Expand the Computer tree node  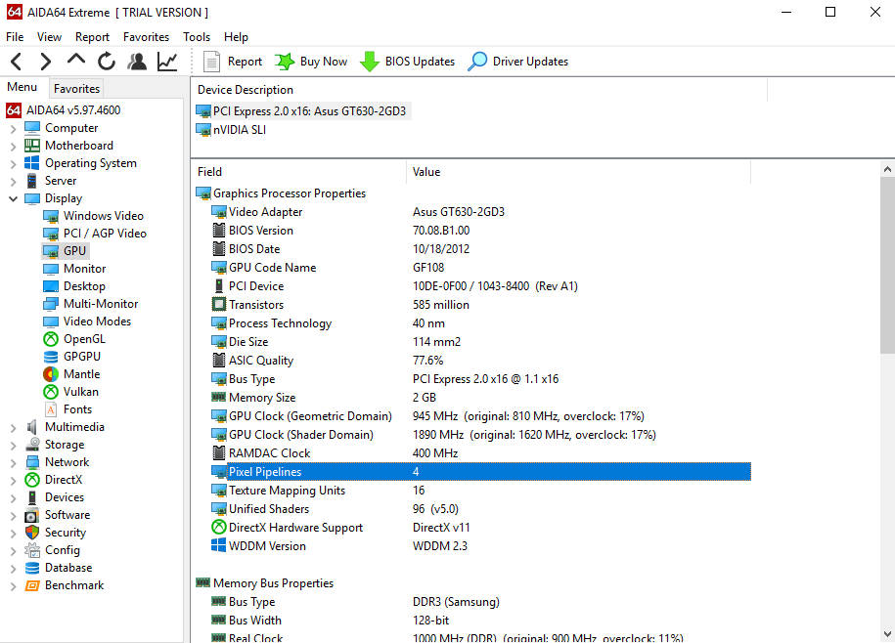click(13, 128)
